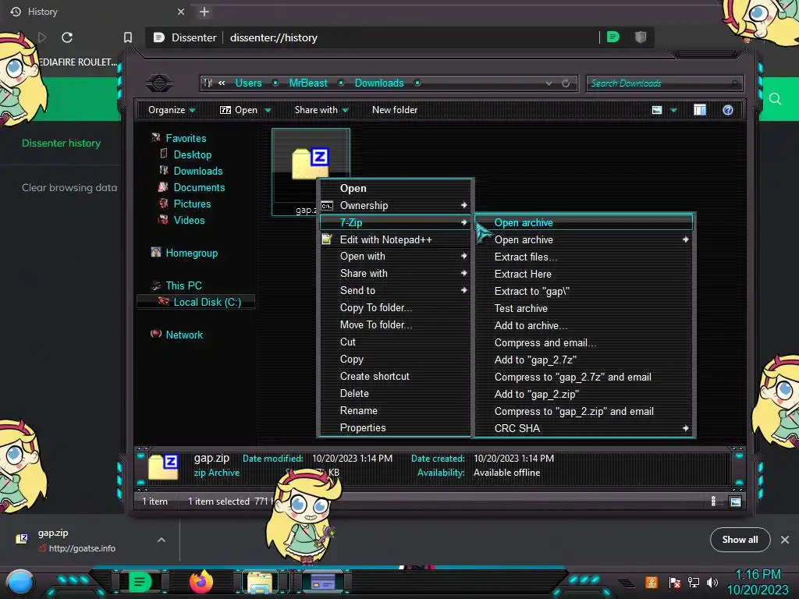Choose Create shortcut in context menu
Viewport: 799px width, 599px height.
(394, 377)
